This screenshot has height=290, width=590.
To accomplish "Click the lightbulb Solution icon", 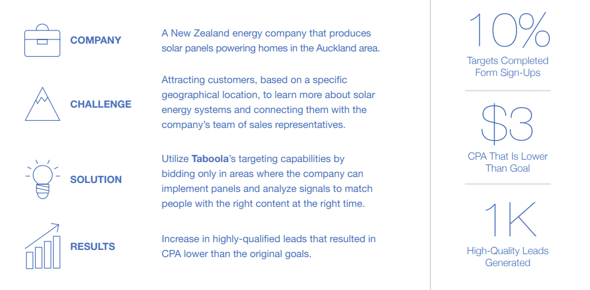I will 42,179.
